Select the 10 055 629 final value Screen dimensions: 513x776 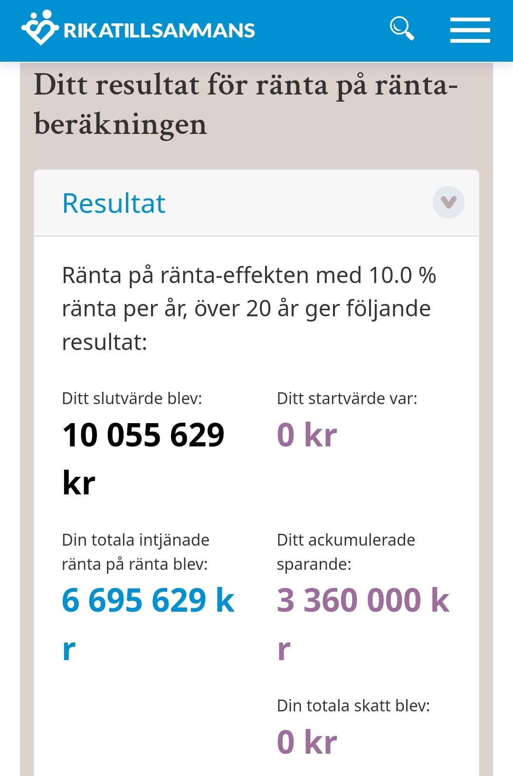pyautogui.click(x=143, y=435)
